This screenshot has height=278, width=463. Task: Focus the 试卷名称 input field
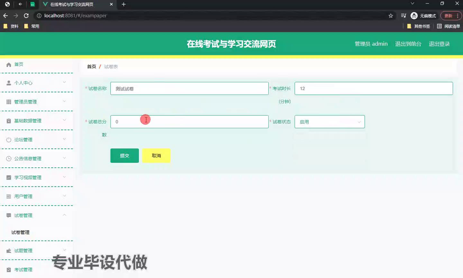click(189, 88)
